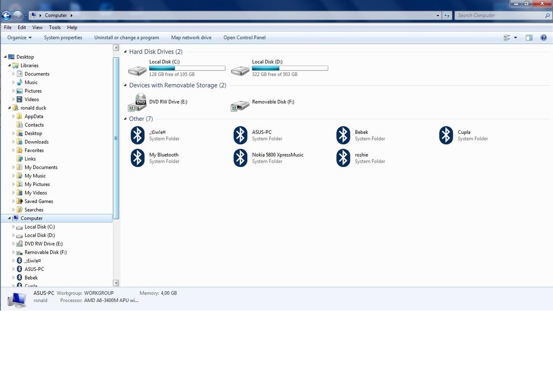Click the Local Disk (C:) drive icon
The height and width of the screenshot is (374, 553).
pyautogui.click(x=137, y=71)
